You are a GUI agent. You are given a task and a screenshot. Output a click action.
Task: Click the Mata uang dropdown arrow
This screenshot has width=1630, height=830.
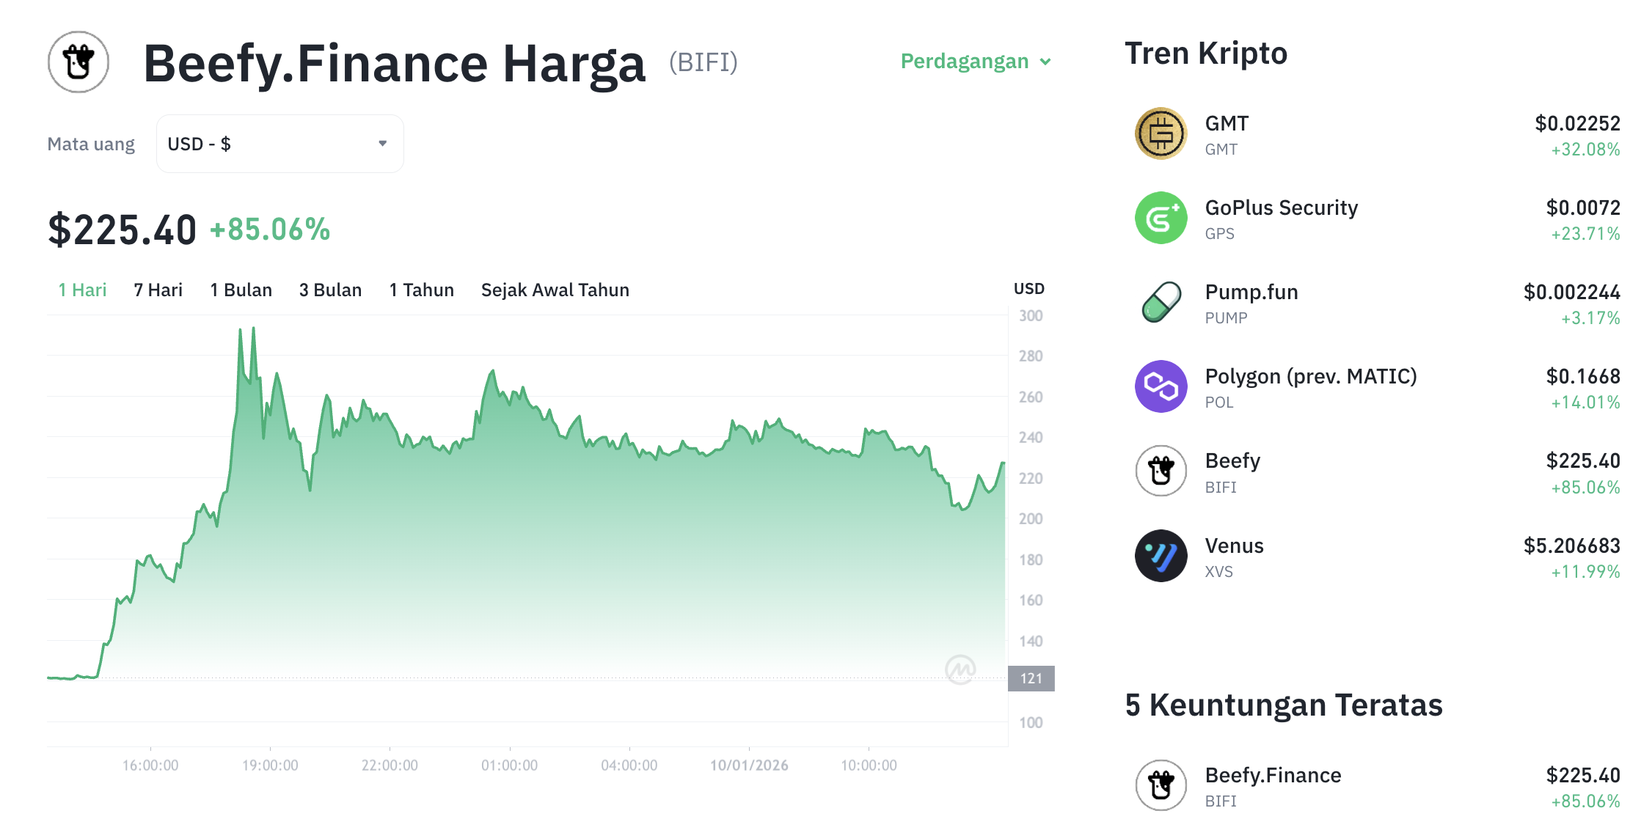click(381, 144)
